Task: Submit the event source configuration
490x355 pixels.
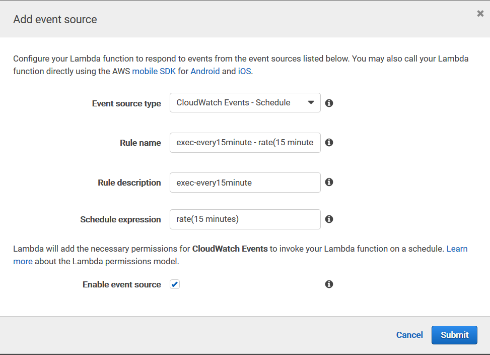Action: [x=454, y=335]
